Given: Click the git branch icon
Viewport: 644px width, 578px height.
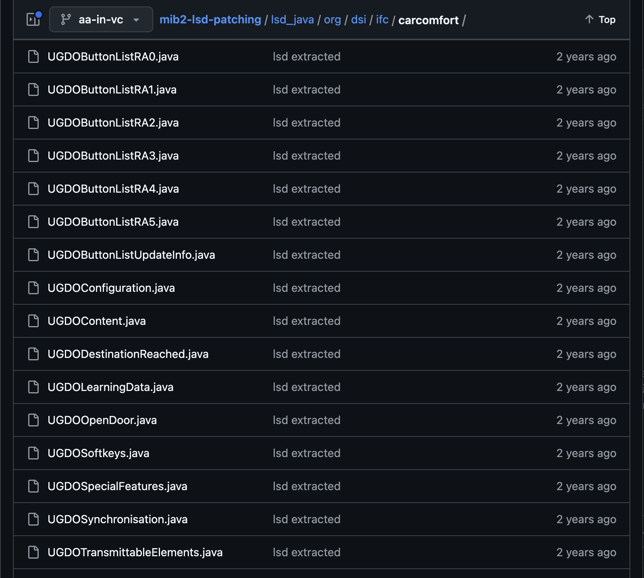Looking at the screenshot, I should tap(66, 19).
